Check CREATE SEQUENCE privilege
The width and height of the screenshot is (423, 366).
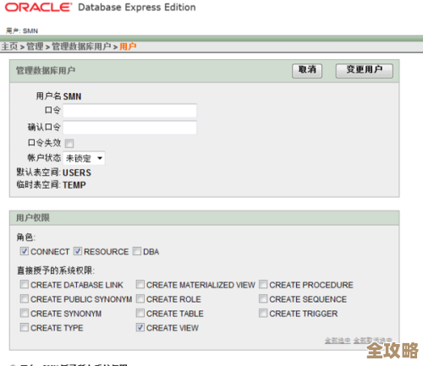click(x=263, y=298)
